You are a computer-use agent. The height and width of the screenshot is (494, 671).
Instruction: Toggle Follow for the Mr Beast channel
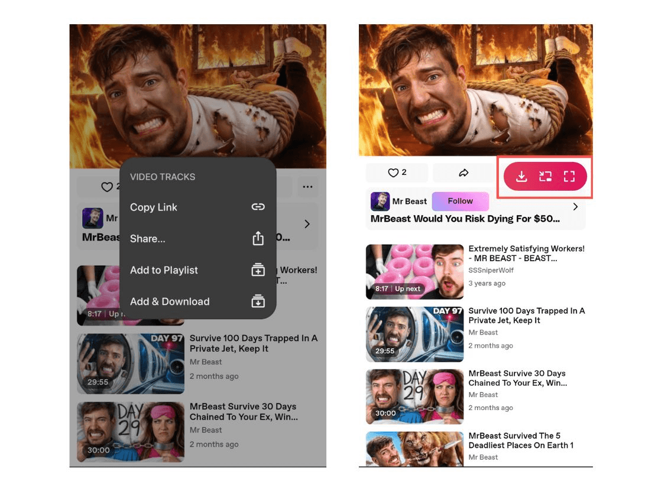461,201
